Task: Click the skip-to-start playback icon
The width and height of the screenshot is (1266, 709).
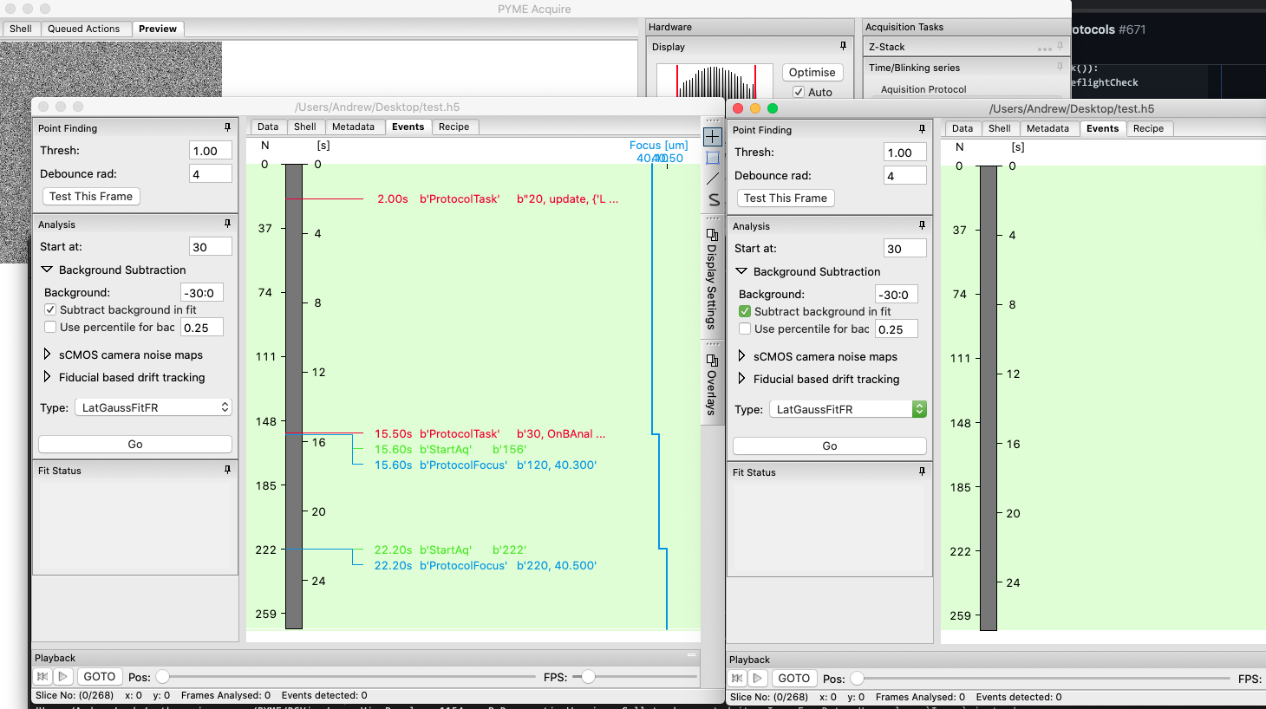Action: tap(42, 676)
